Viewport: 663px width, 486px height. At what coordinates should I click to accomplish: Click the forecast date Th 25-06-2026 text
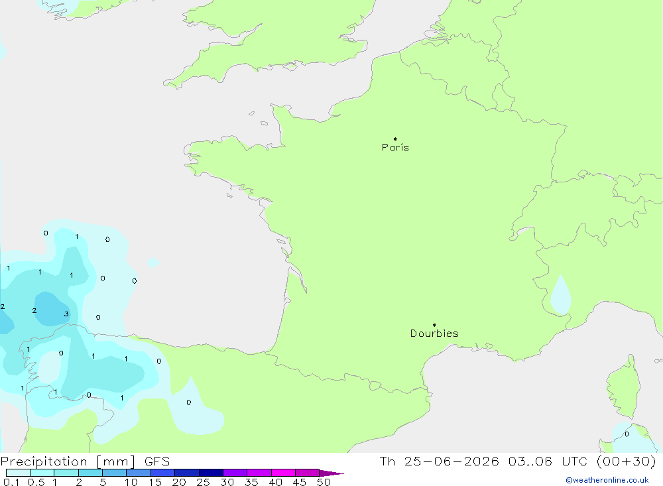click(439, 461)
